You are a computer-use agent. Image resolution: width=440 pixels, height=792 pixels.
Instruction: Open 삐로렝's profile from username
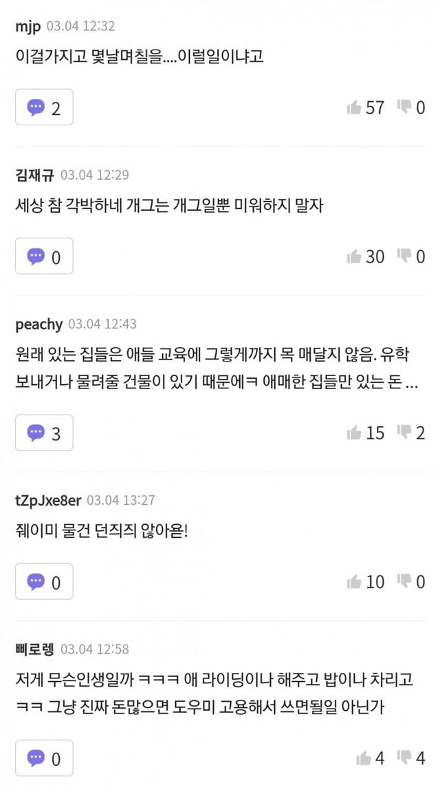pyautogui.click(x=34, y=649)
